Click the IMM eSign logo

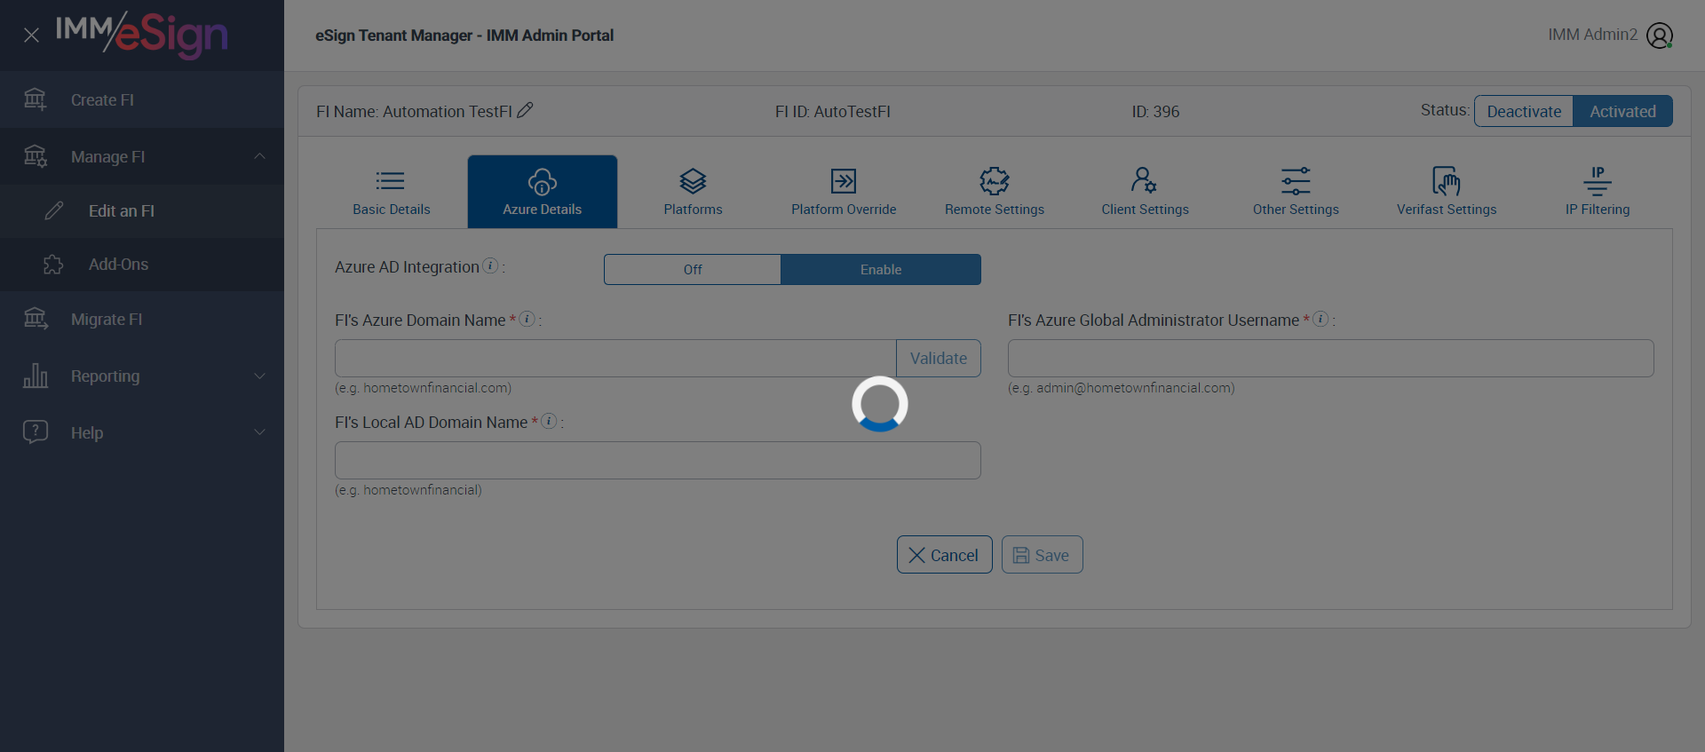point(142,35)
